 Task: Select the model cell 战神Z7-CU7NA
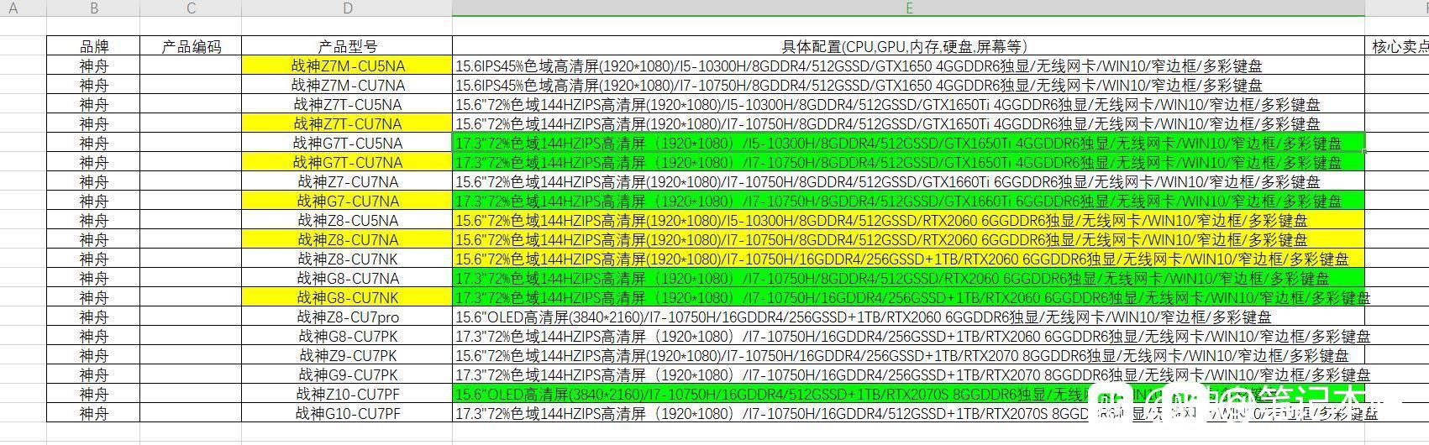pos(347,181)
